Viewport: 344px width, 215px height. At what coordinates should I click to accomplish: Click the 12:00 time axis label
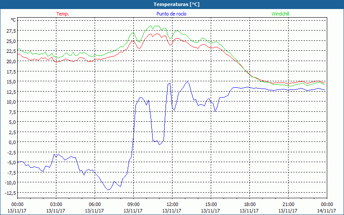point(172,205)
